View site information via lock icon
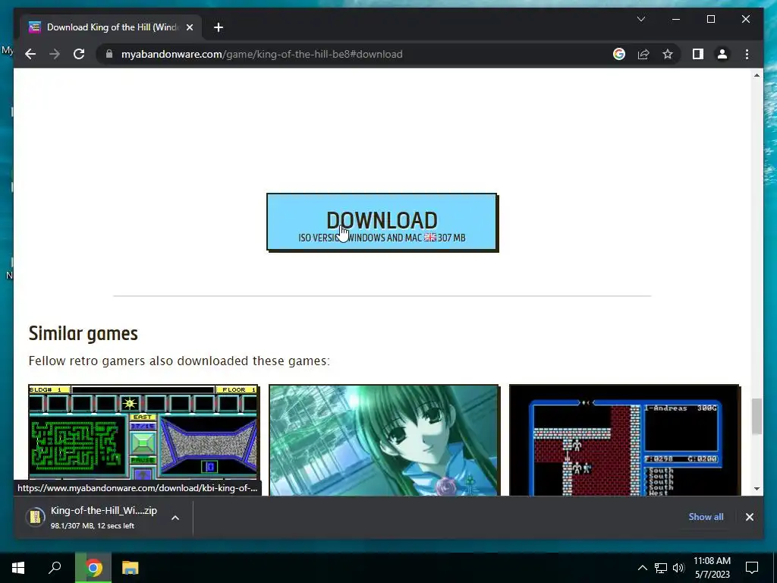 109,54
